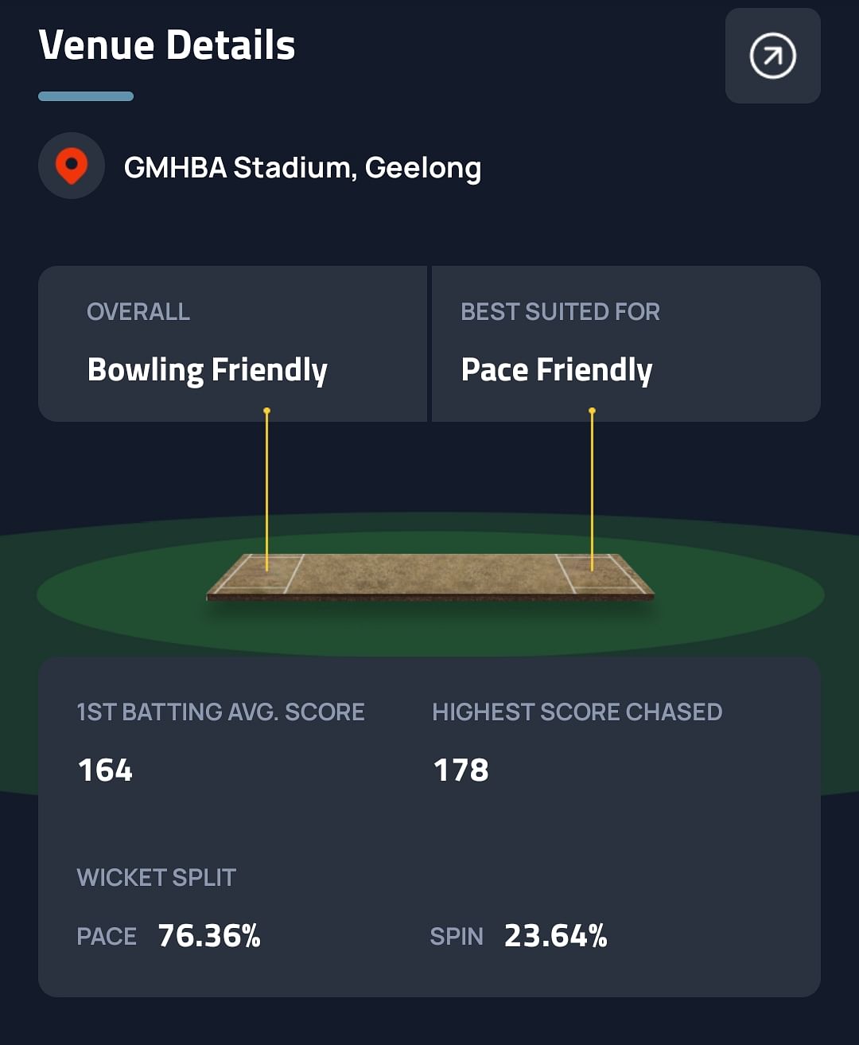Click the blue underline below Venue Details

click(86, 96)
